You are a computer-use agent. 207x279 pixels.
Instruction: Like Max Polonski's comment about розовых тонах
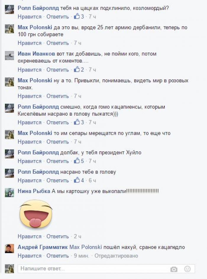[x=30, y=96]
